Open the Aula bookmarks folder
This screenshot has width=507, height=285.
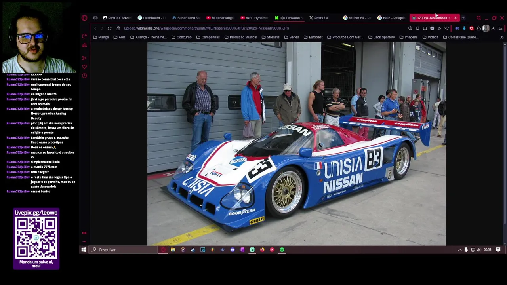(x=119, y=37)
